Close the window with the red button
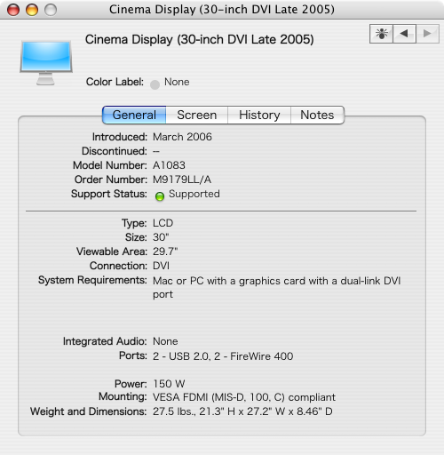 (13, 10)
